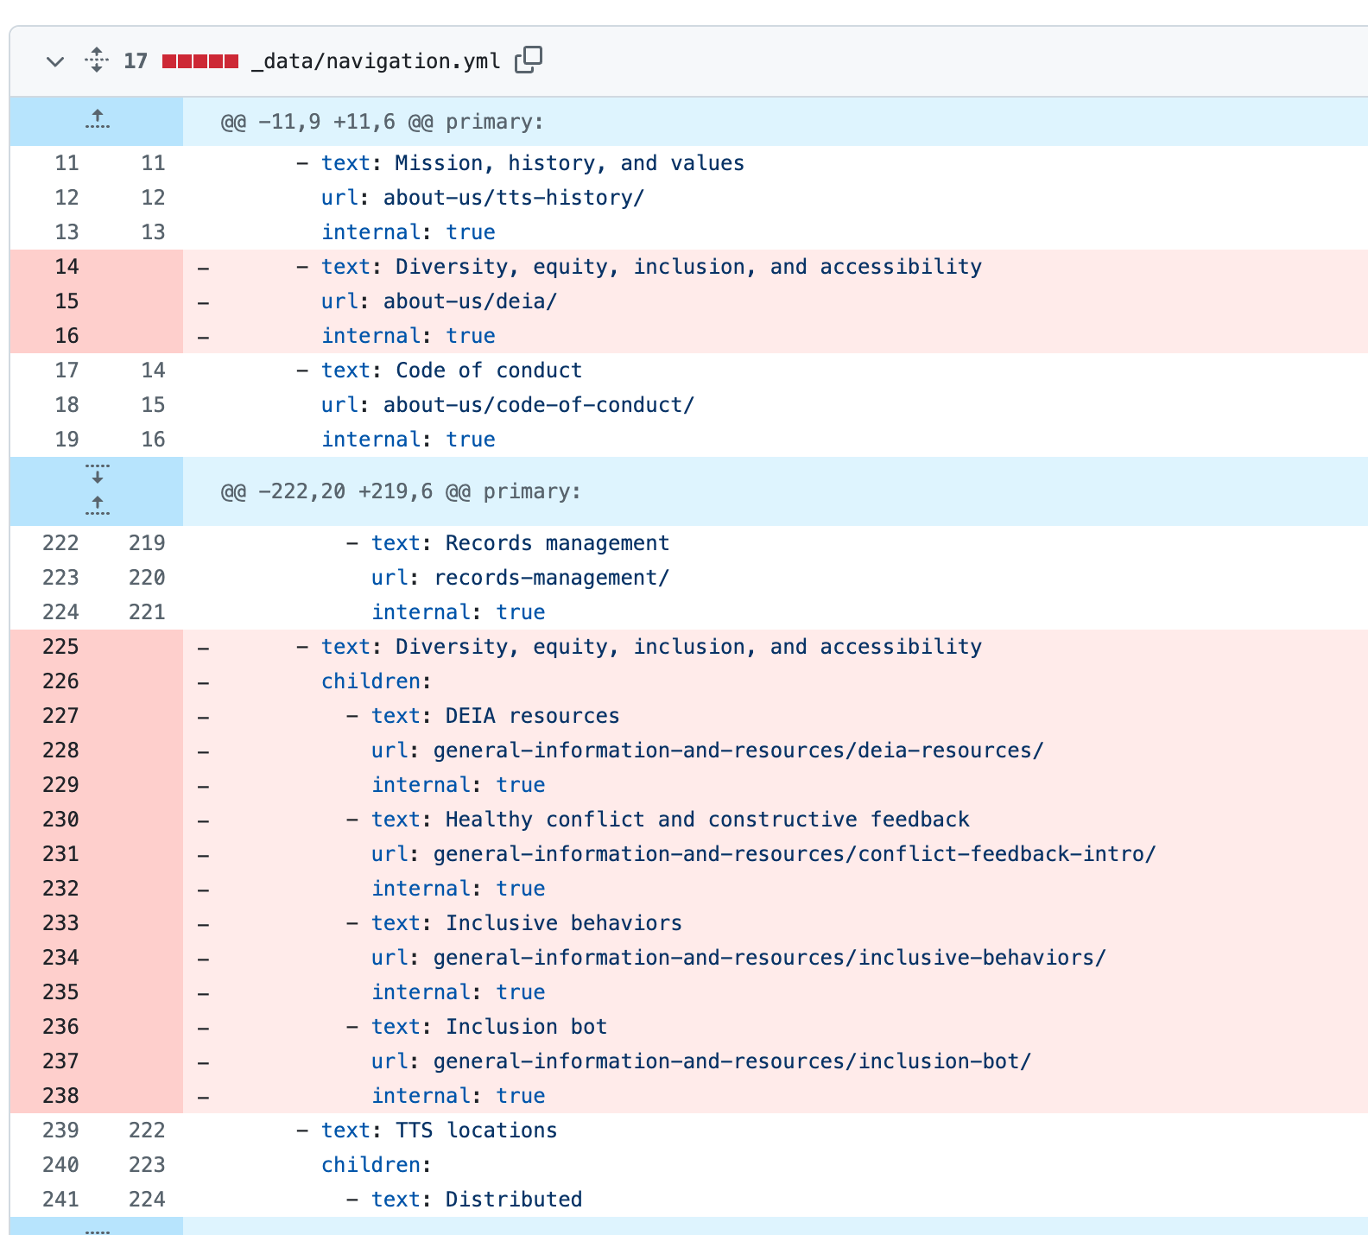Click deleted 'children:' line 226
The width and height of the screenshot is (1368, 1235).
pyautogui.click(x=377, y=681)
